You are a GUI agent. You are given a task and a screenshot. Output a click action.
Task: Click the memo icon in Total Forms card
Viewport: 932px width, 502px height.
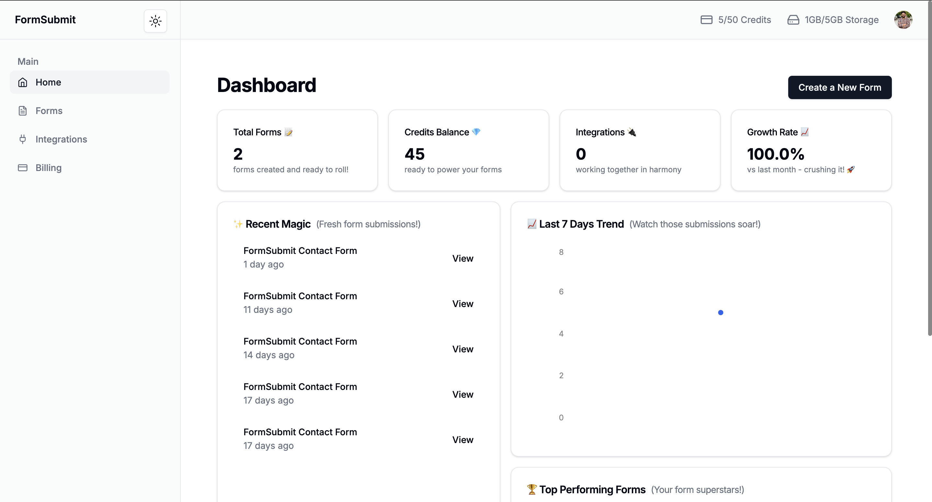coord(288,132)
